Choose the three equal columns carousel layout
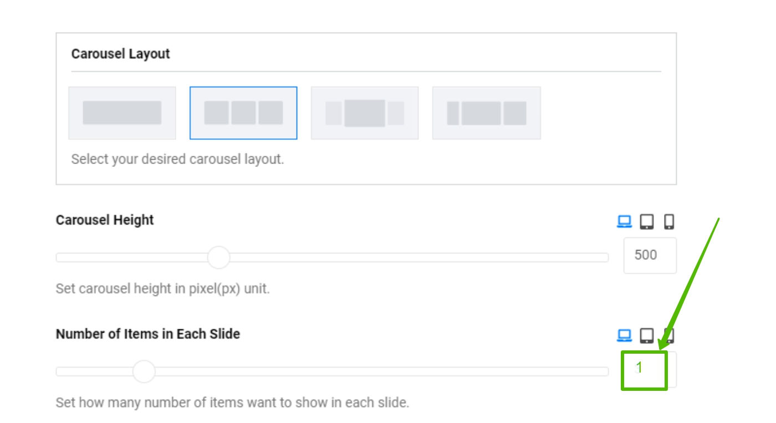 coord(243,113)
